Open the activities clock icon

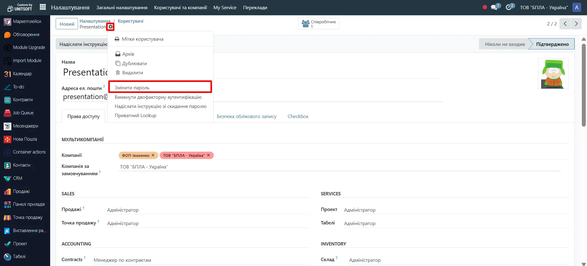tap(509, 7)
